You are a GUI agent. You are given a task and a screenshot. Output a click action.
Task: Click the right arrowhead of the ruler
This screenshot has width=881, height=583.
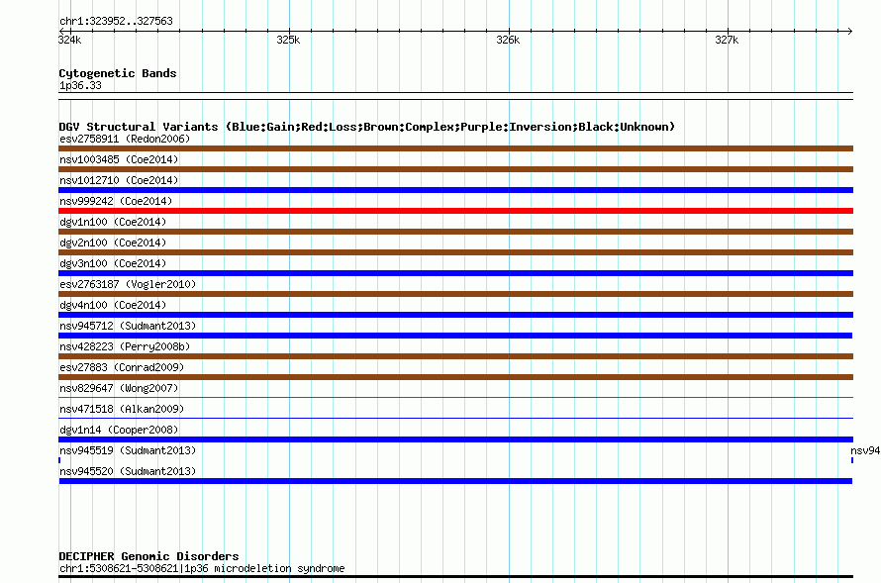click(850, 31)
